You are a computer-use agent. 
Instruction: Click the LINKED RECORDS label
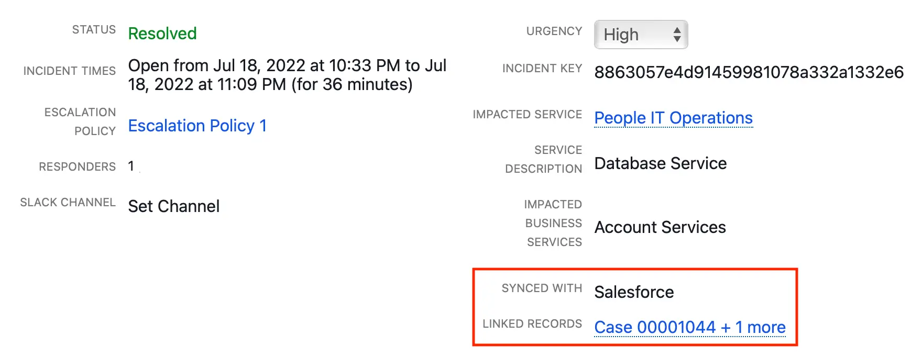coord(532,324)
